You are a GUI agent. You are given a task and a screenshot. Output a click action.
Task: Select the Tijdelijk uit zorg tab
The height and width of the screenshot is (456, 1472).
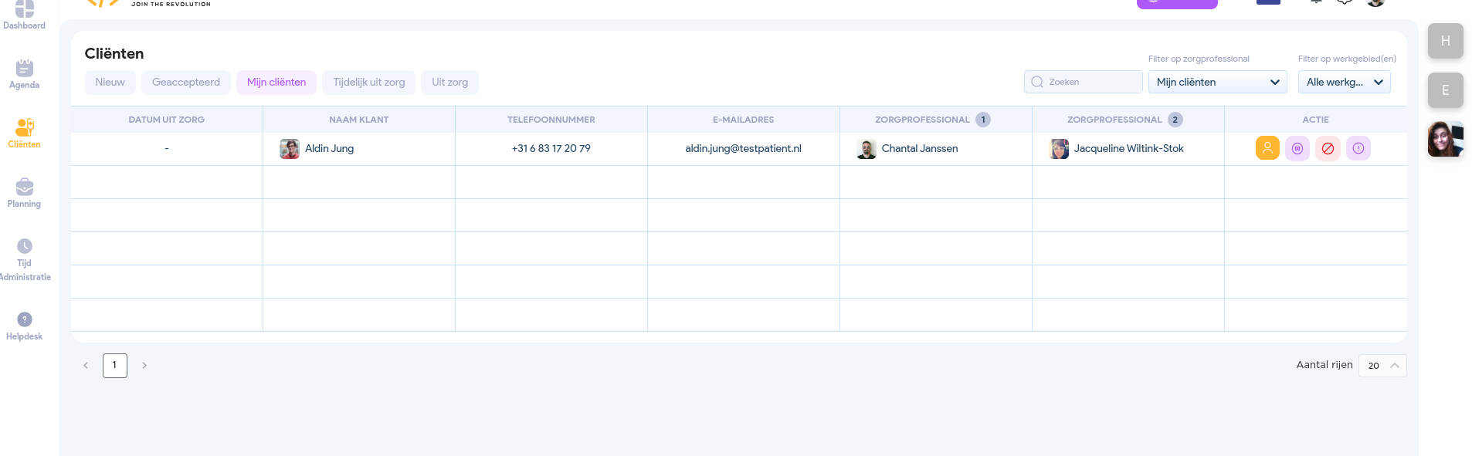point(368,83)
